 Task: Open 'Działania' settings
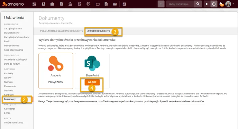9,91
